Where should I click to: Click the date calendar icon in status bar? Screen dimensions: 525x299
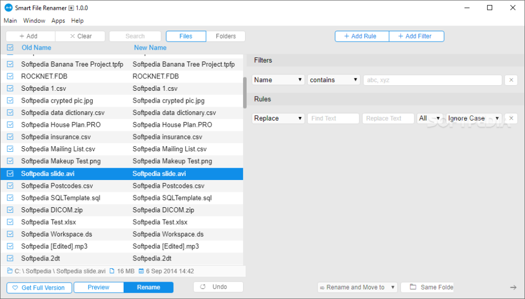(141, 271)
